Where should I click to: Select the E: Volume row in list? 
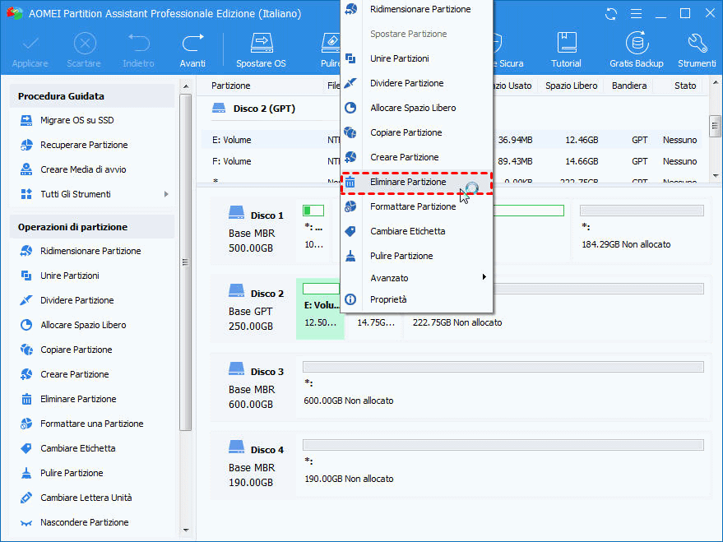click(x=452, y=140)
